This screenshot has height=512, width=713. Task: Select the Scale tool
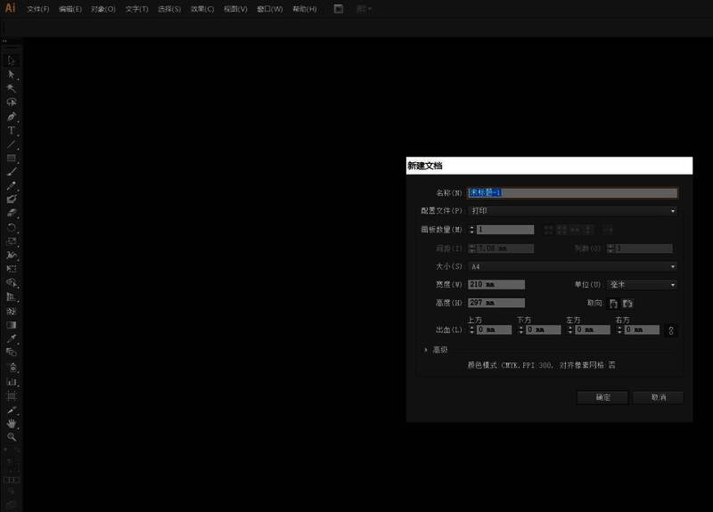12,241
